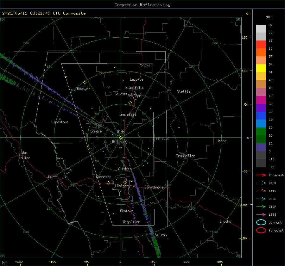Screen dimensions: 285x266
Task: Select the orange 111V arrow legend icon
Action: 261,191
